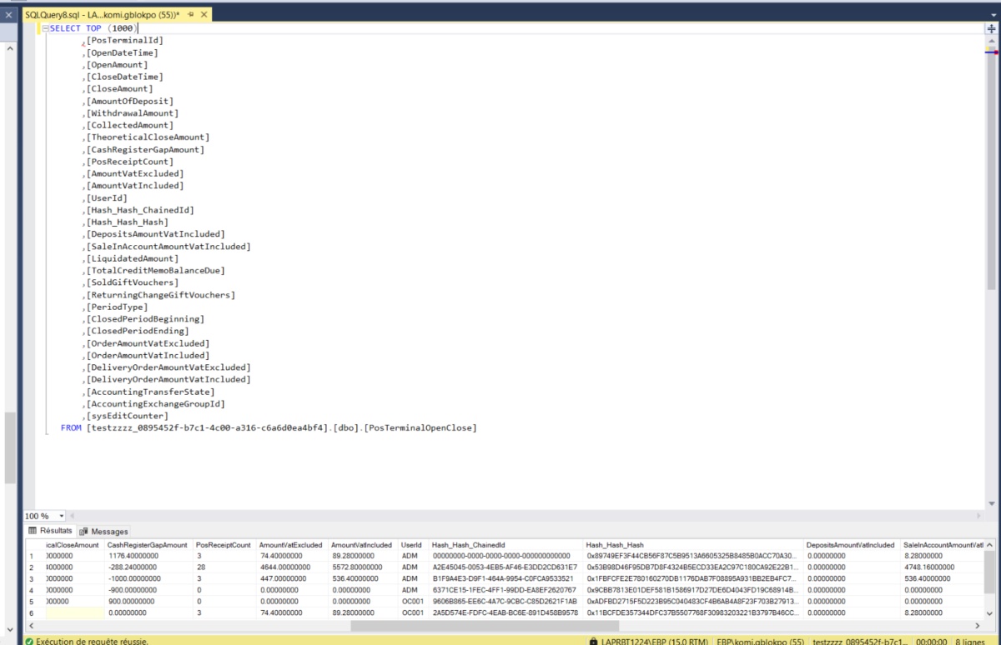
Task: Click the [dbo].[PosTerminalOpenClose] table name
Action: [x=405, y=427]
